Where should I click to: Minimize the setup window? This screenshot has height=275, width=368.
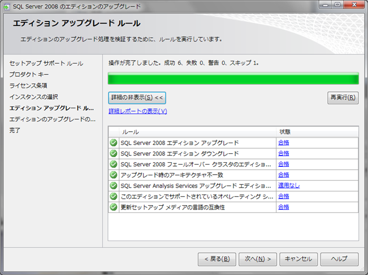pos(325,5)
